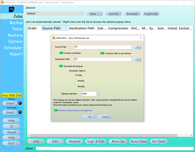195x152 pixels.
Task: Click the Easy Add Job button
Action: (11, 95)
